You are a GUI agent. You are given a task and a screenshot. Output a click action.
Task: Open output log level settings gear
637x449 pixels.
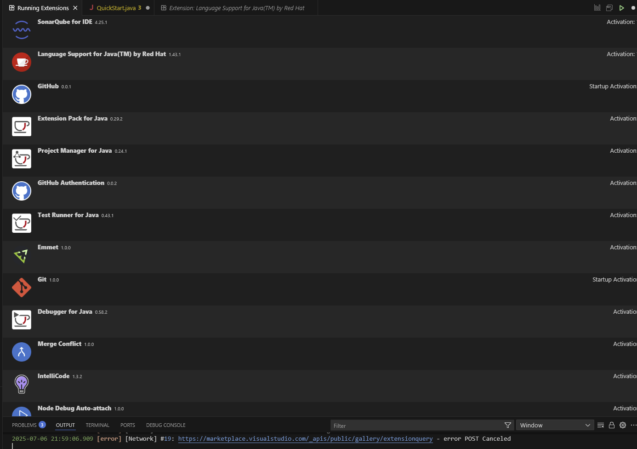tap(623, 425)
